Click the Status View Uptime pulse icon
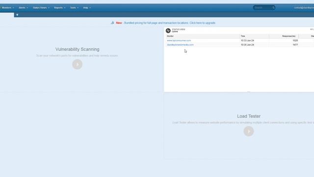Viewport: 314px width, 177px height. (168, 30)
